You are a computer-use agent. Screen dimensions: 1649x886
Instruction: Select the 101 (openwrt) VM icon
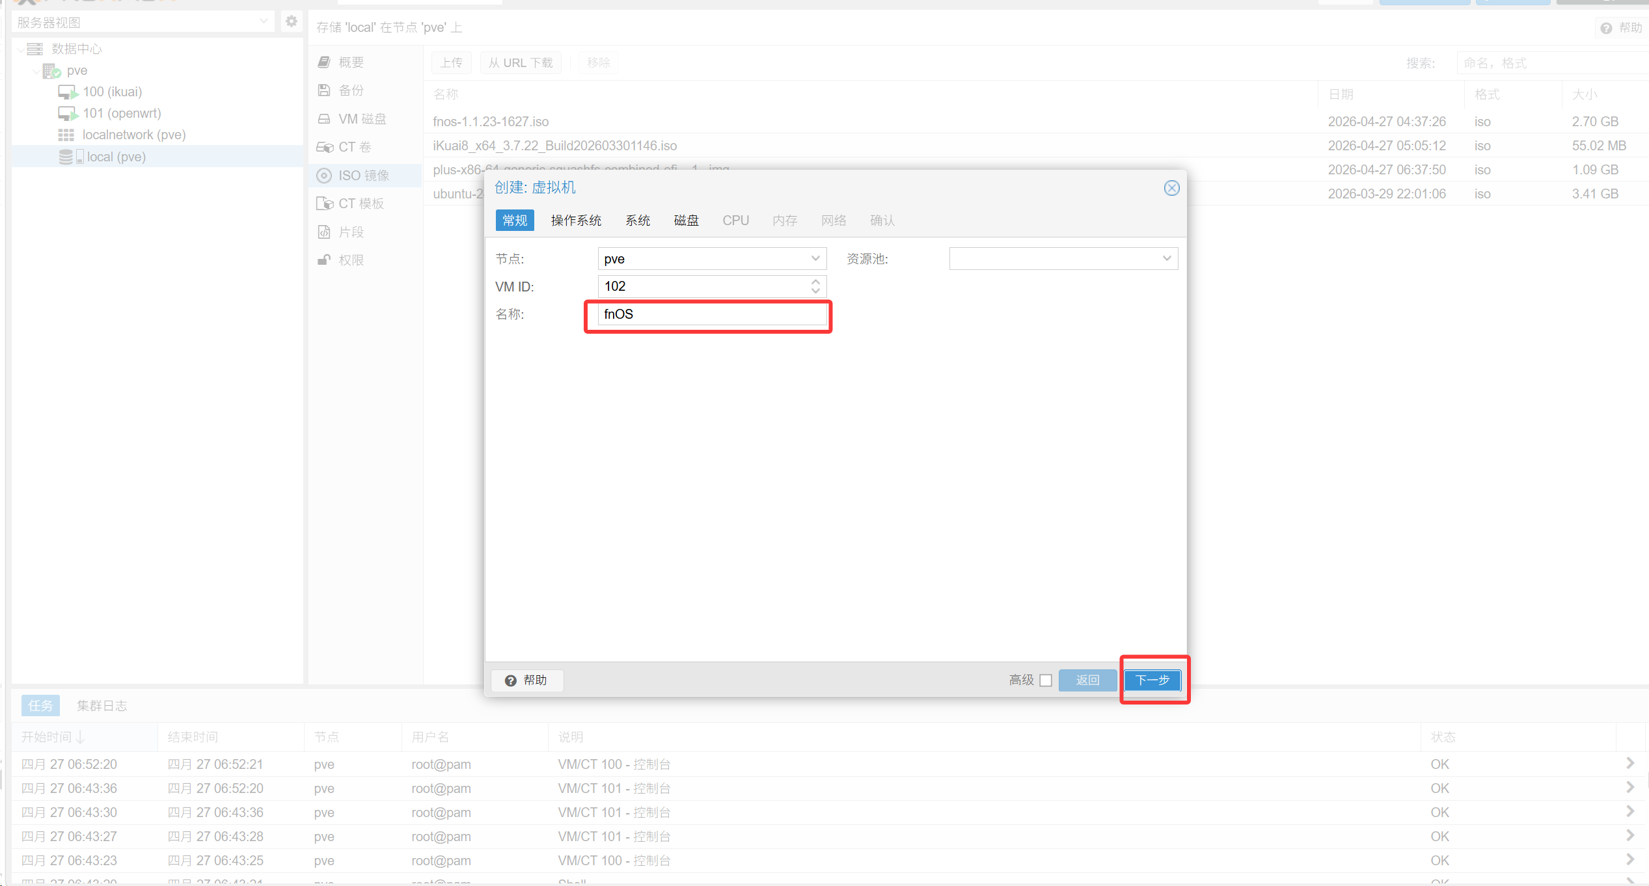pyautogui.click(x=68, y=113)
